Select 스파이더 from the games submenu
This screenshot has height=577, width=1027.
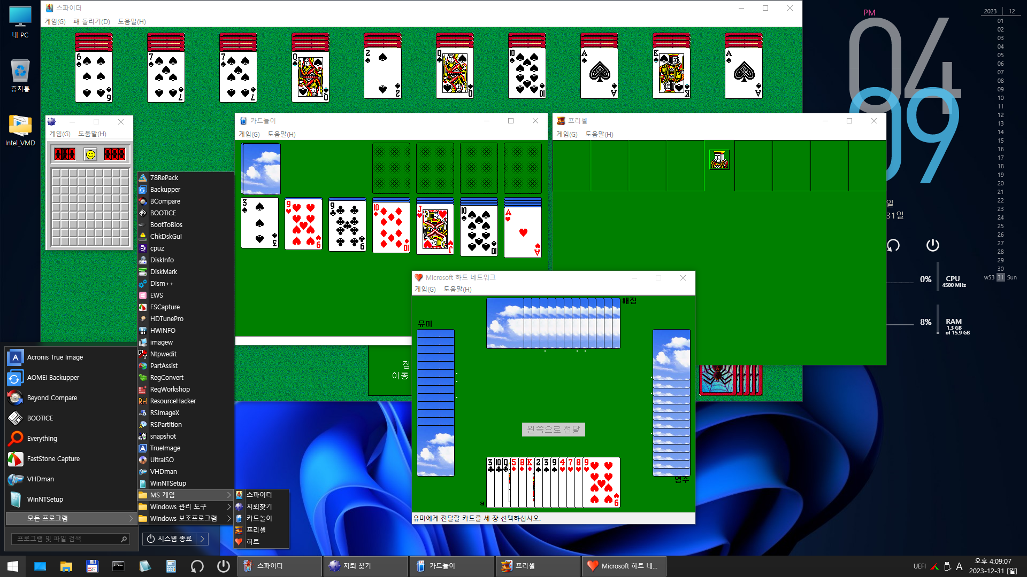[262, 495]
